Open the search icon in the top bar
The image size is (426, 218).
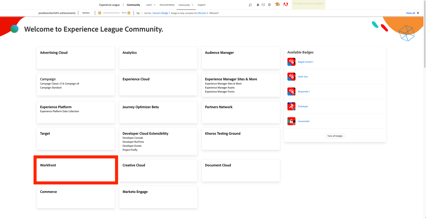250,5
